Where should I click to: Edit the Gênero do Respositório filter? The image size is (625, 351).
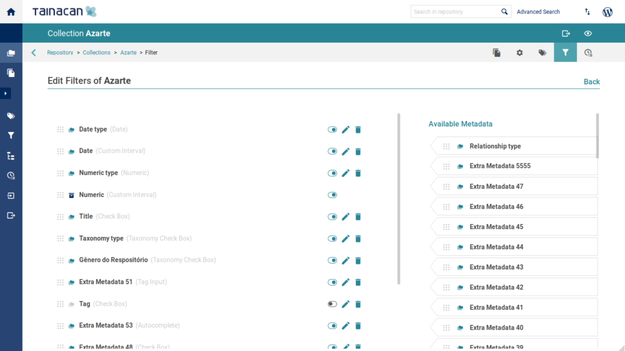coord(345,261)
